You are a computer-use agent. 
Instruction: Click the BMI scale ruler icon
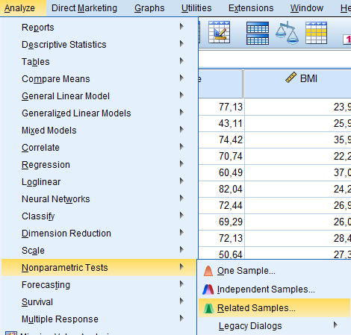291,78
